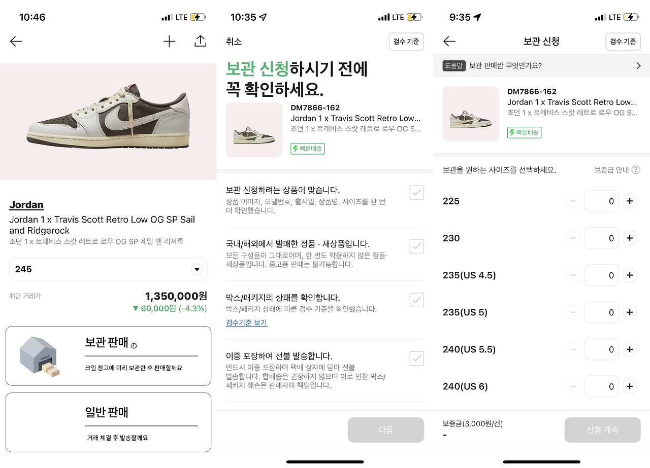Check 보관 신청하려는 상품이 맞습니다 checkbox

click(417, 193)
